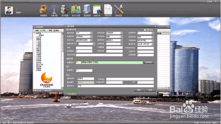Click the select-region button beside green field
Image resolution: width=221 pixels, height=124 pixels.
tap(149, 62)
